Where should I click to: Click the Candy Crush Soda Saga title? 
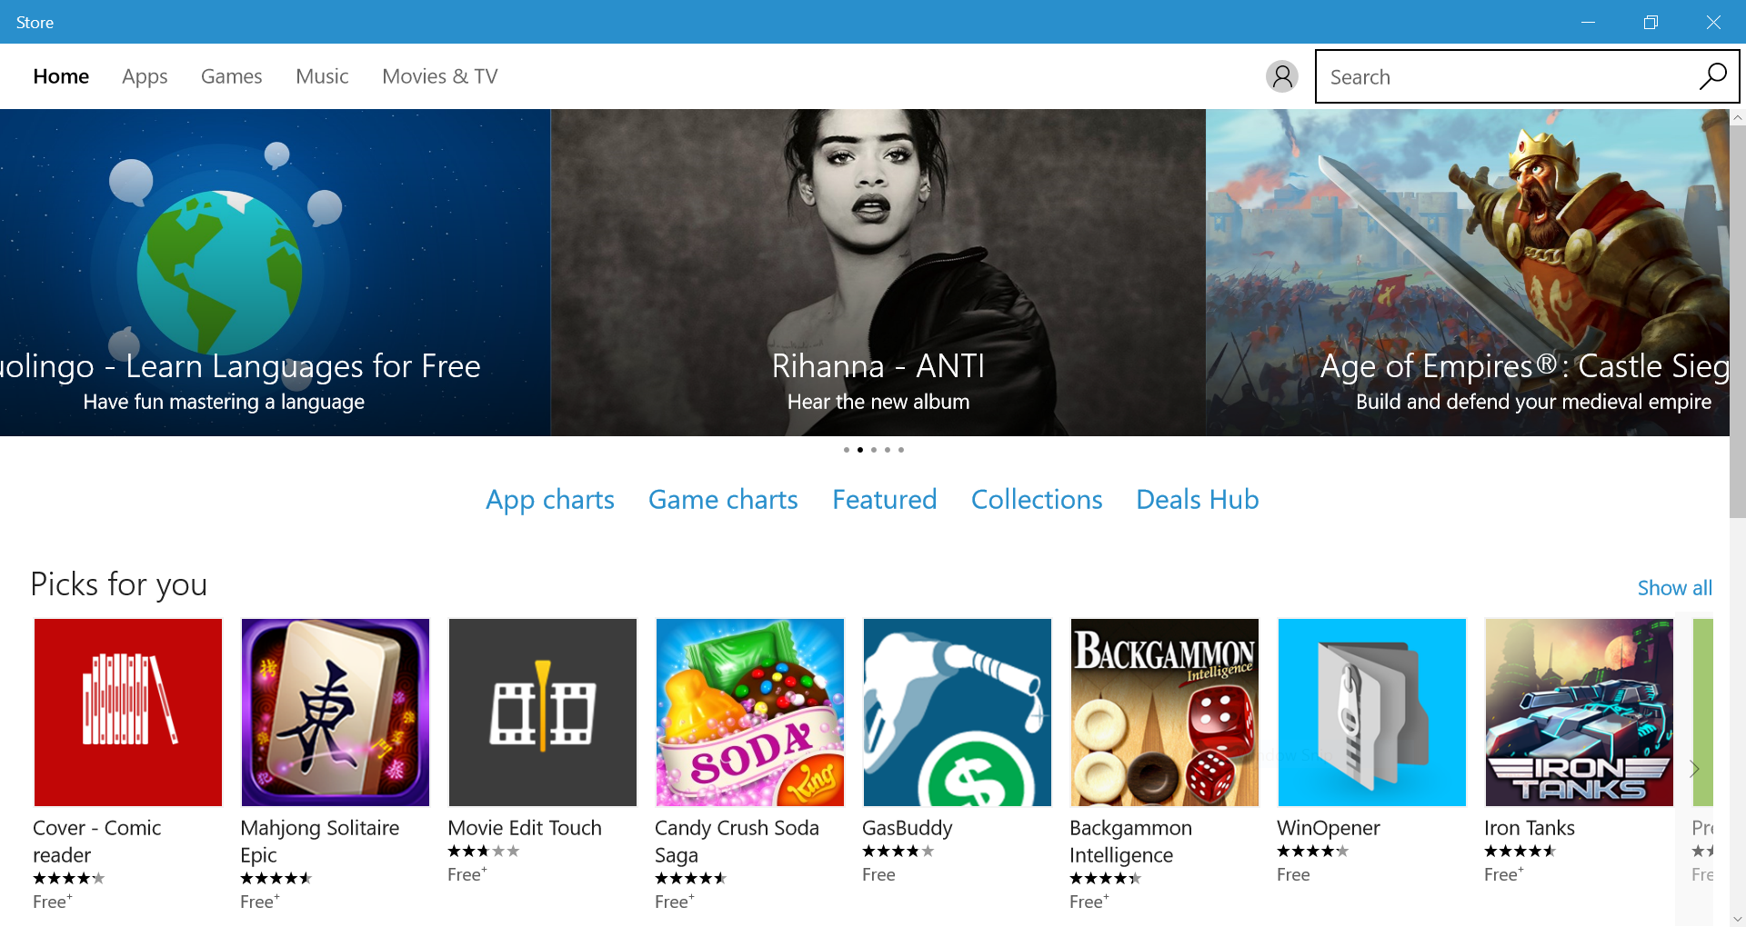pos(737,842)
